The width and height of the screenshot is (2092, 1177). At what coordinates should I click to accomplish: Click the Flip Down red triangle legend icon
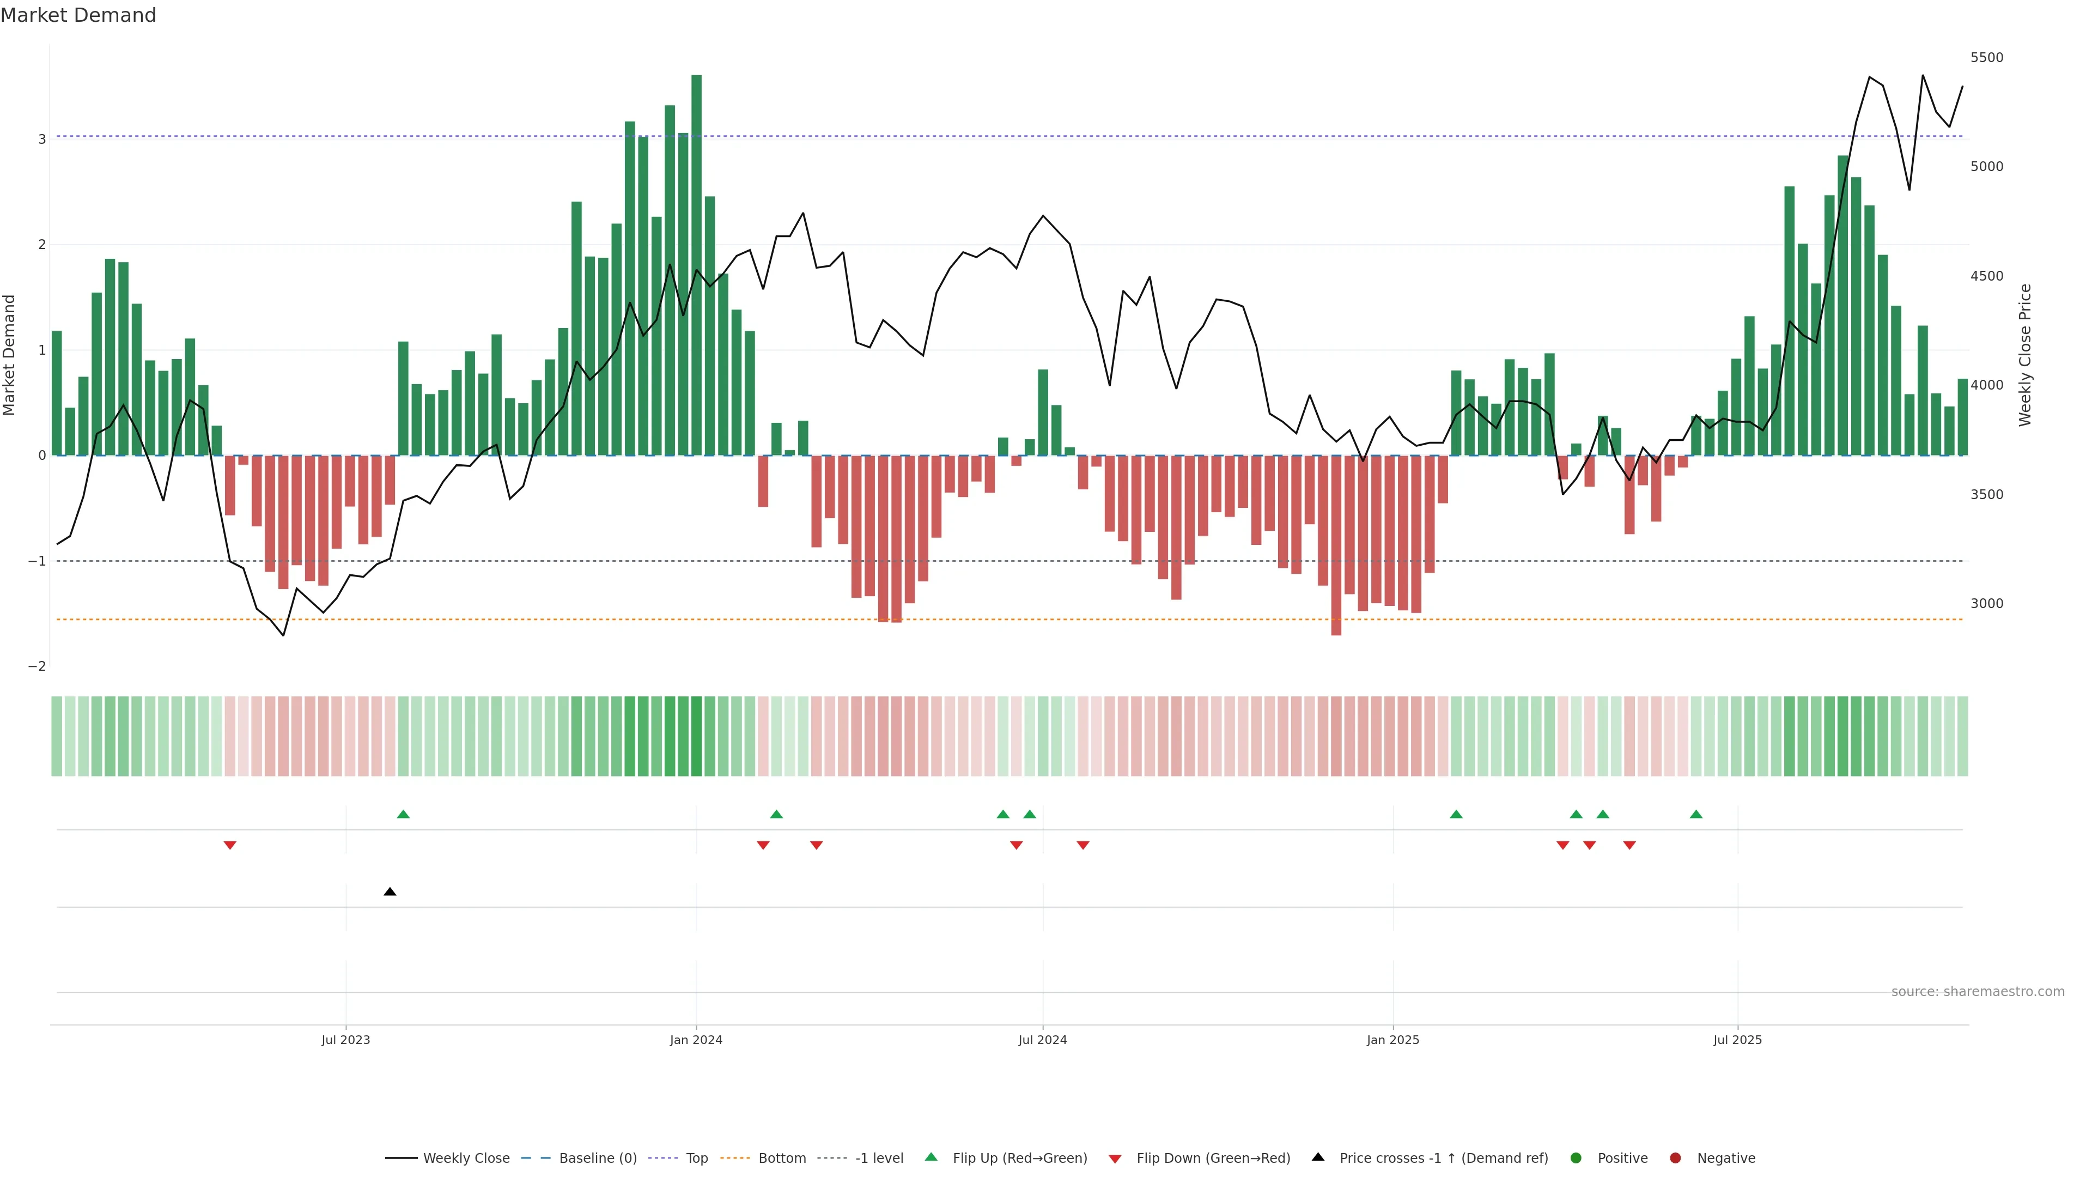pos(1115,1158)
